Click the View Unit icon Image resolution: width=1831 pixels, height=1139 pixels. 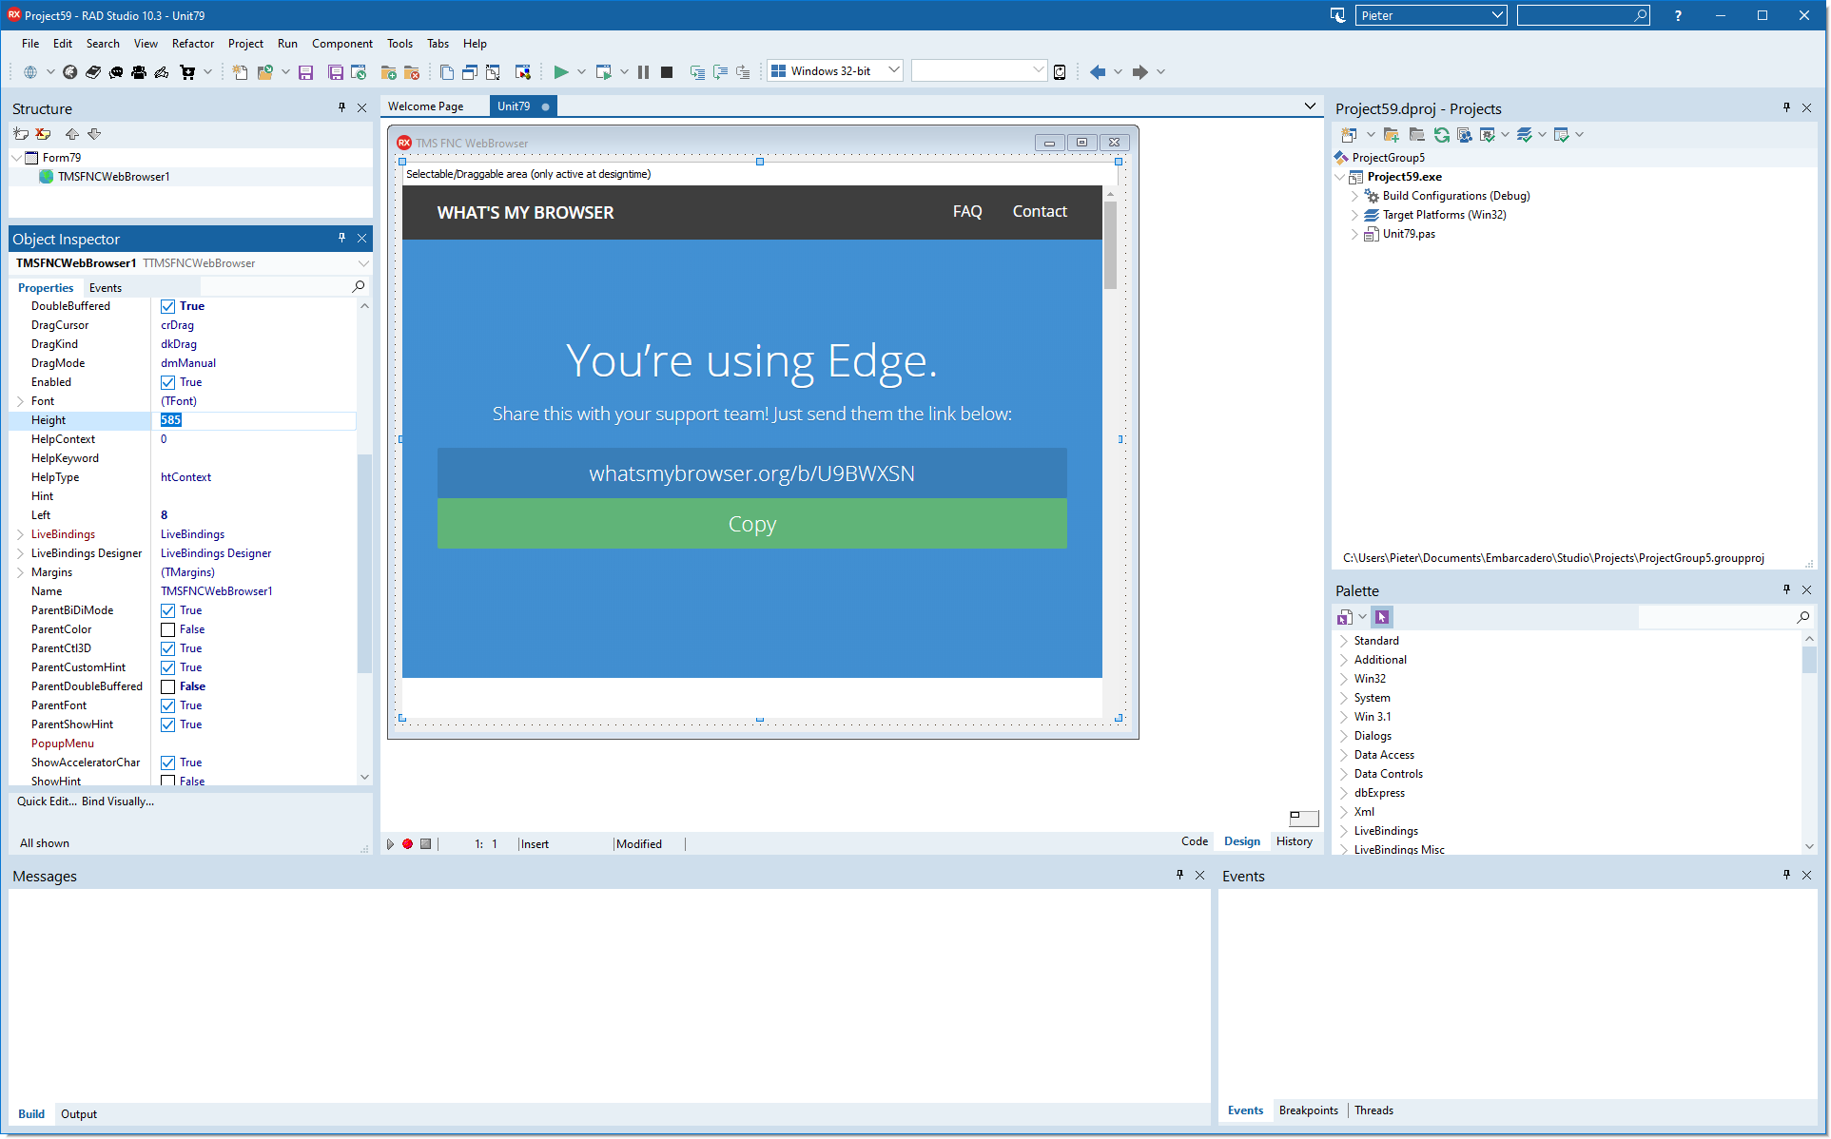[447, 71]
